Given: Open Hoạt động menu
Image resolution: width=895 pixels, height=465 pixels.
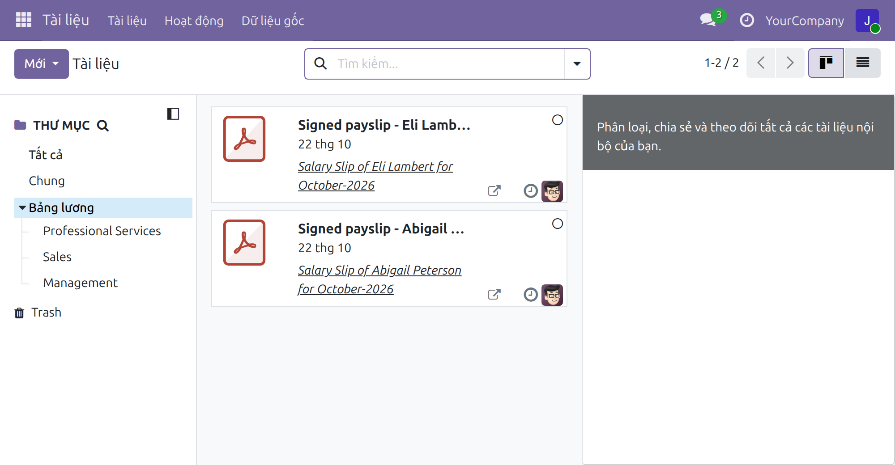Looking at the screenshot, I should click(x=194, y=21).
